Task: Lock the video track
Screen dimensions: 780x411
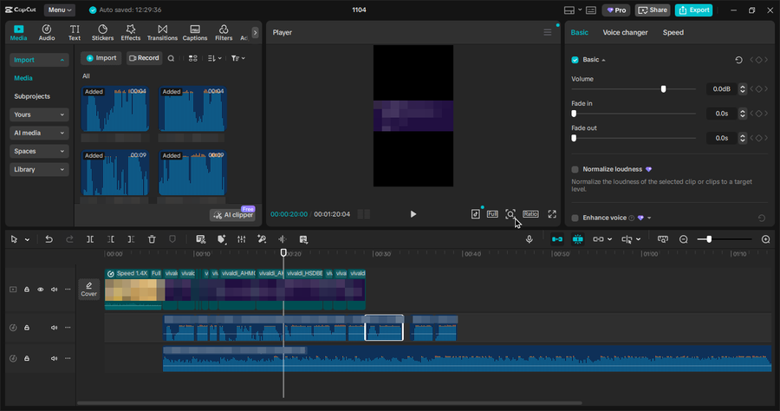Action: click(27, 289)
